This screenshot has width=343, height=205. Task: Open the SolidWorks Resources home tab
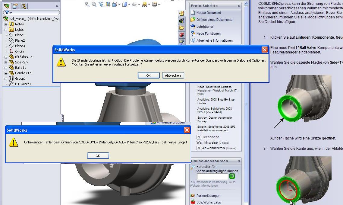coord(181,13)
